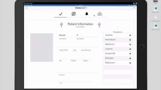Image resolution: width=161 pixels, height=90 pixels.
Task: Open the hexagon cubes tab
Action: coord(100,14)
